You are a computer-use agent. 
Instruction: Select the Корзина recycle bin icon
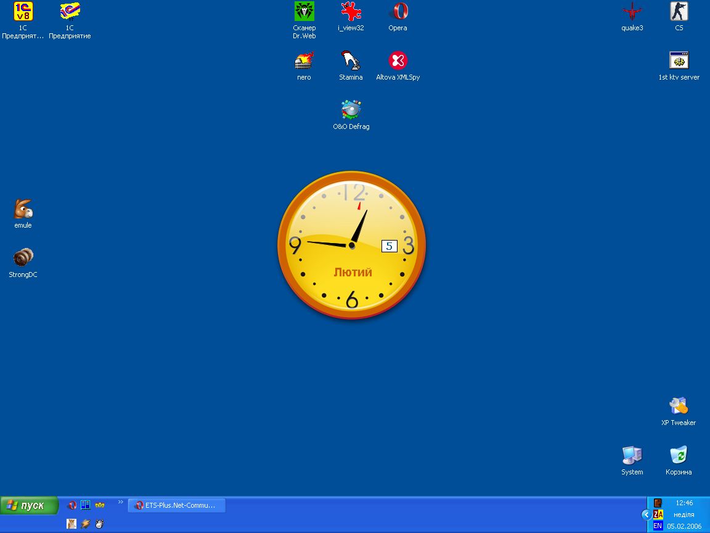(x=679, y=456)
